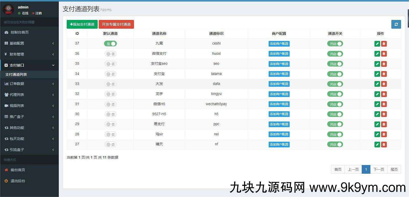Enable default channel for 微信支付

[110, 54]
